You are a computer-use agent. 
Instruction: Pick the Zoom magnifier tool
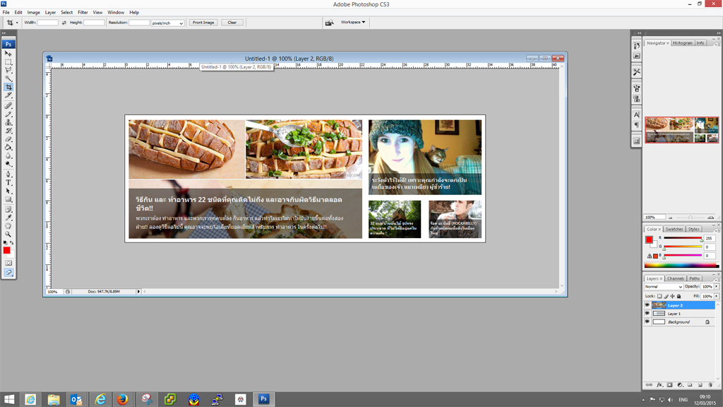(8, 234)
